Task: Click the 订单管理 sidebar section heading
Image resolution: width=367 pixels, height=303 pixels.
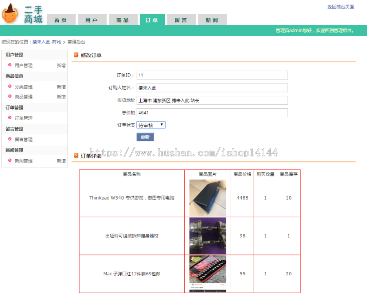Action: pyautogui.click(x=14, y=108)
